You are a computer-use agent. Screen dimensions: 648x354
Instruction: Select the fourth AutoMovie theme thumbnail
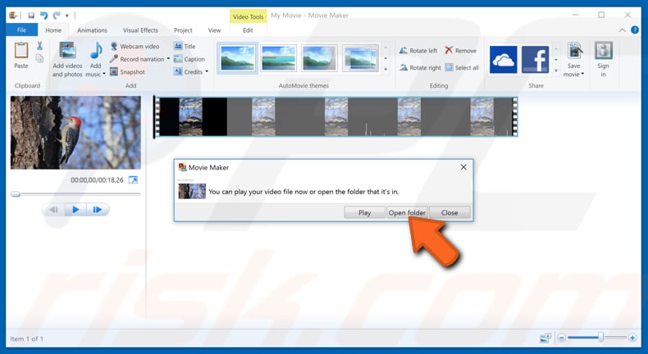tap(360, 58)
